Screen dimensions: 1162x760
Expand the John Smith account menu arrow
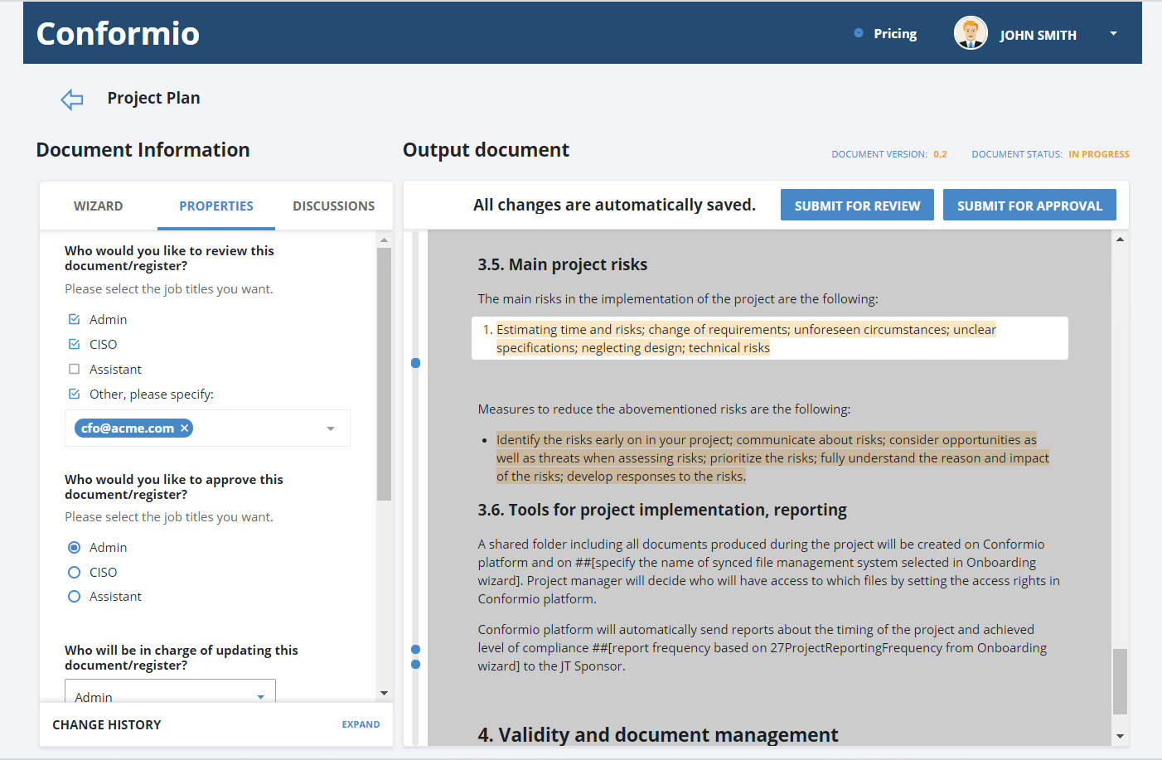click(x=1113, y=34)
